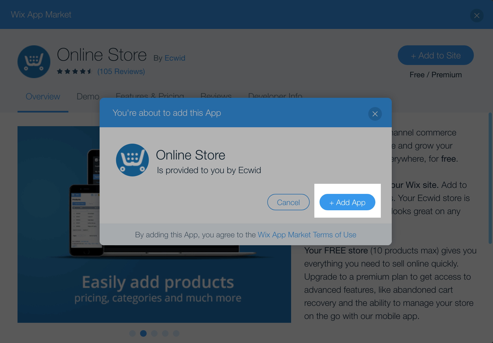Image resolution: width=493 pixels, height=343 pixels.
Task: Open the Features & Pricing tab
Action: [150, 95]
